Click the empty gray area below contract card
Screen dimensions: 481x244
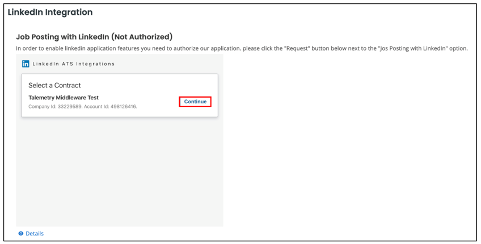(120, 172)
